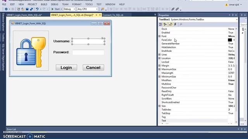Screen dimensions: 248x139
Task: Open the TOOLS menu
Action: coord(89,4)
